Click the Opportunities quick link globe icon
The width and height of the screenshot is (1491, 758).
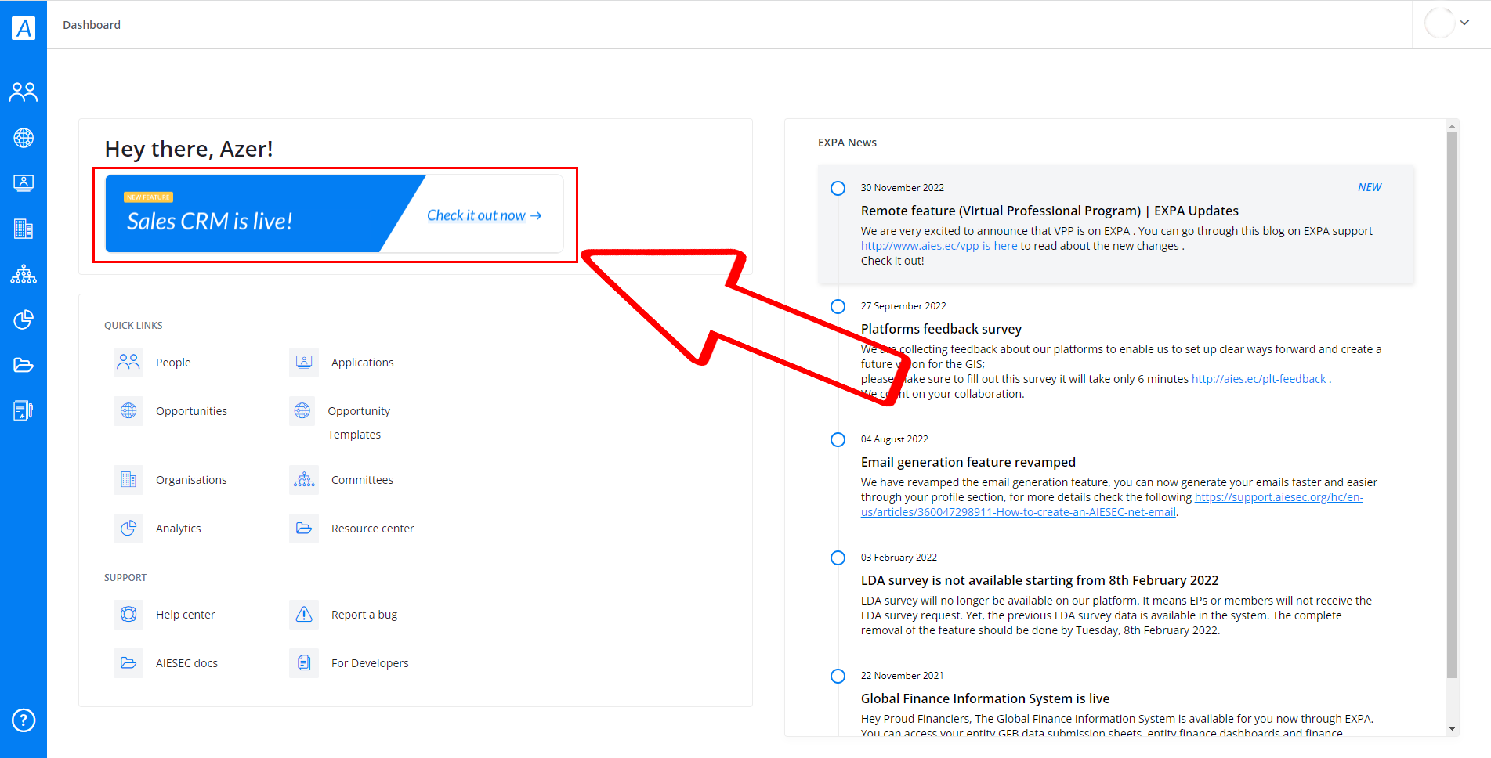(128, 411)
